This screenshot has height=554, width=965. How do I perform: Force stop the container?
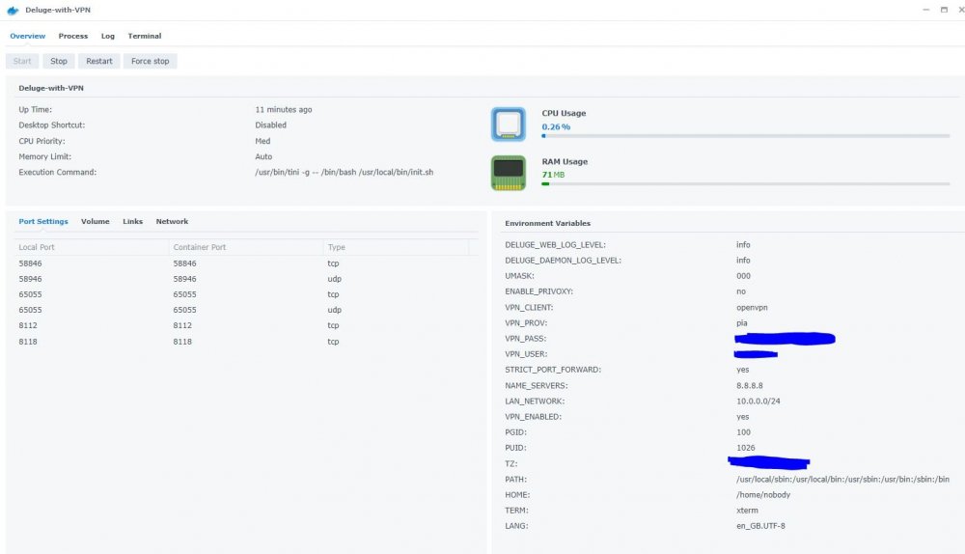pyautogui.click(x=151, y=61)
